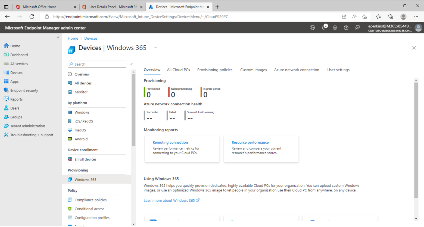Open Endpoint security in the sidebar
Viewport: 424px width, 227px height.
pos(21,90)
